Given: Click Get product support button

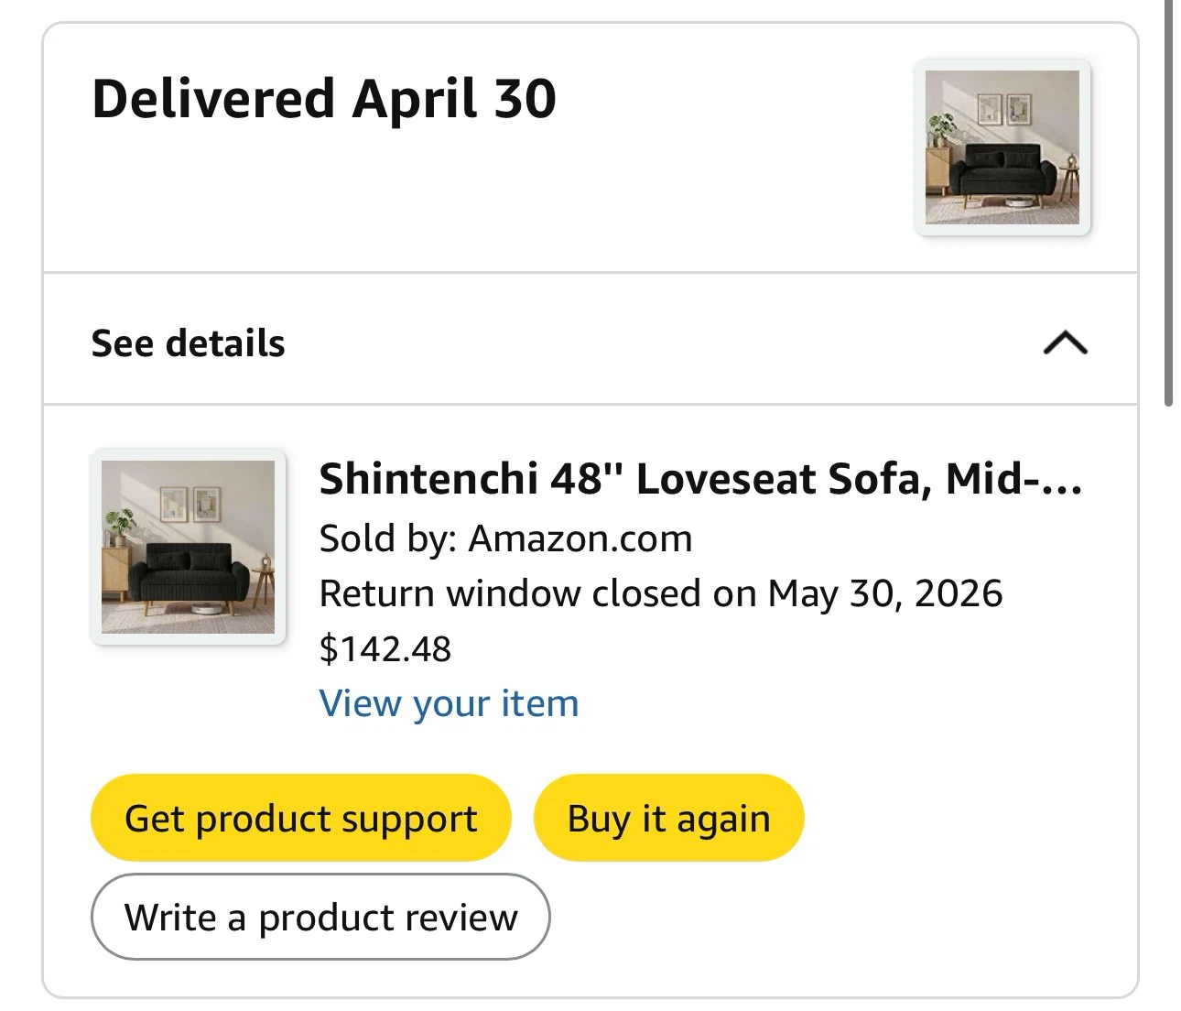Looking at the screenshot, I should pos(300,818).
